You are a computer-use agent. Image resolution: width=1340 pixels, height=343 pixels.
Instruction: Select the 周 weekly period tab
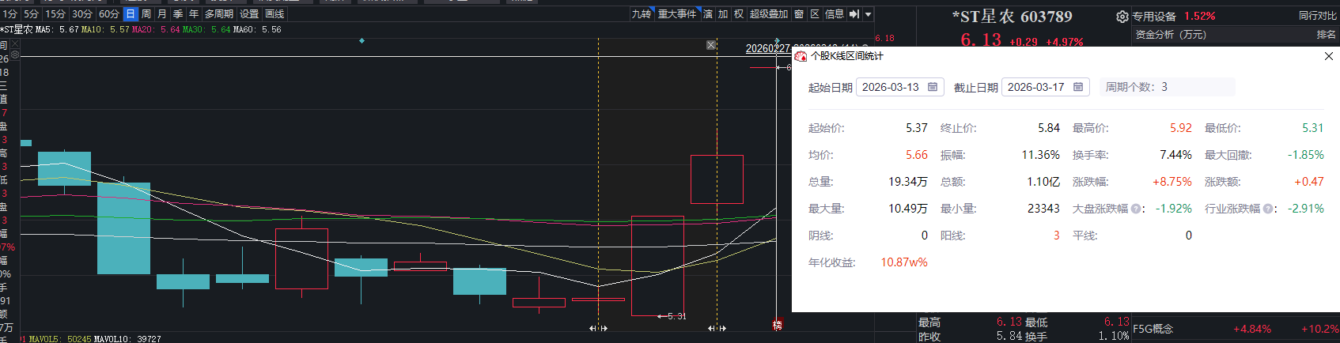(146, 14)
